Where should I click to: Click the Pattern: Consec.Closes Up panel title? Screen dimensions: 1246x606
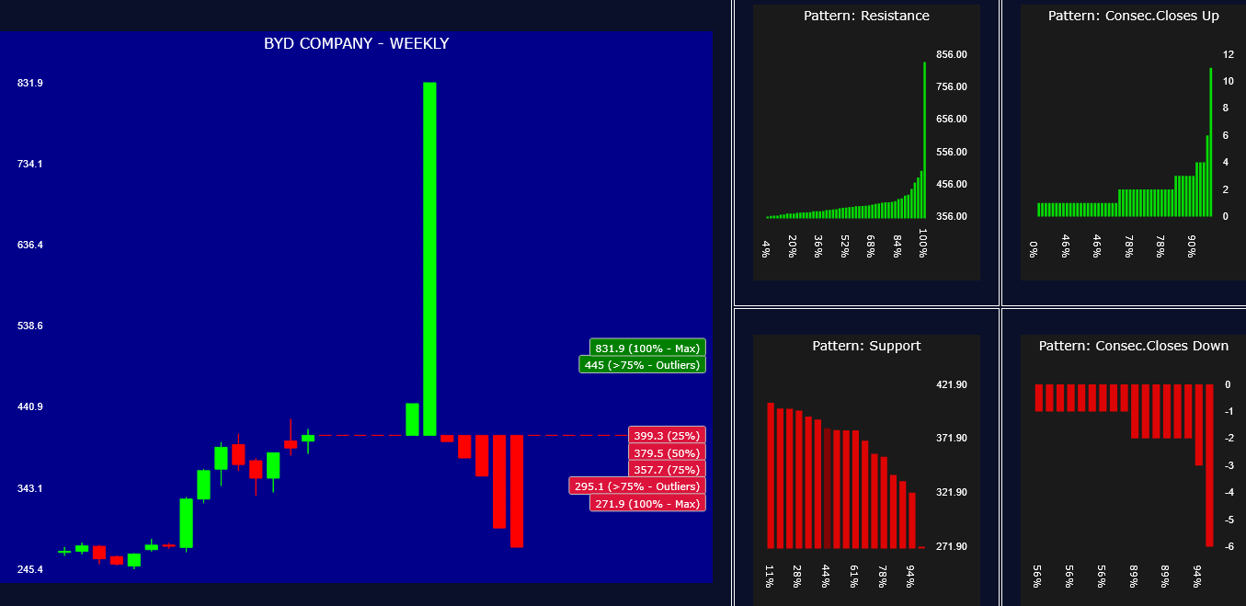[x=1134, y=16]
